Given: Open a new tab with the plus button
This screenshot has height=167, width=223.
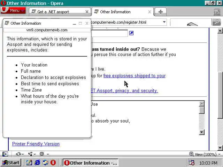Looking at the screenshot, I should pyautogui.click(x=161, y=12).
